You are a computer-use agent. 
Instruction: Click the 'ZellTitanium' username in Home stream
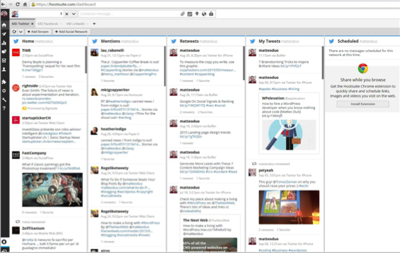(33, 228)
